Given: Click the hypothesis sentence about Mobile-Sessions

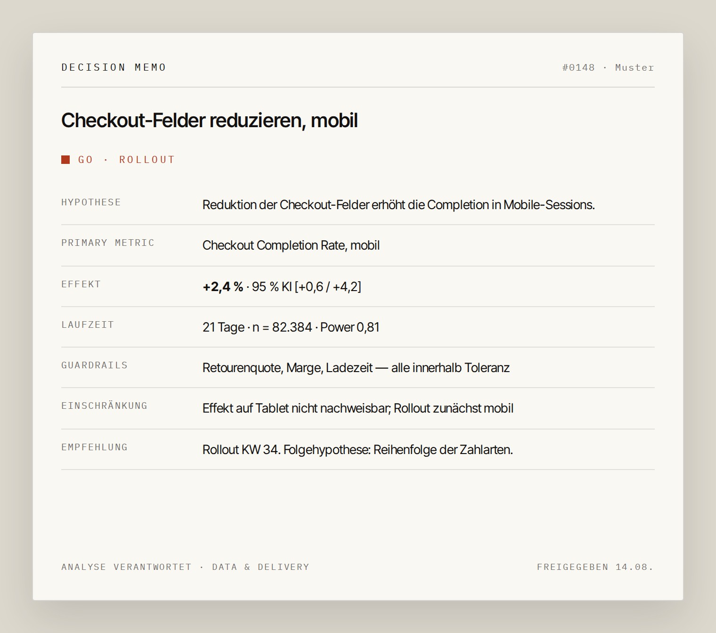Looking at the screenshot, I should (399, 205).
